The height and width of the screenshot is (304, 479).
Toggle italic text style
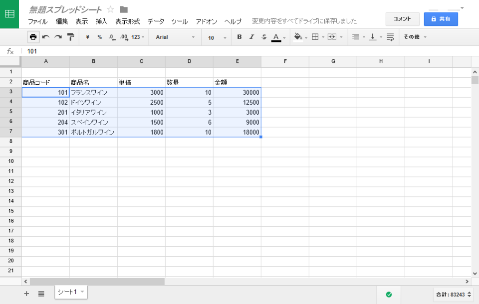(251, 37)
